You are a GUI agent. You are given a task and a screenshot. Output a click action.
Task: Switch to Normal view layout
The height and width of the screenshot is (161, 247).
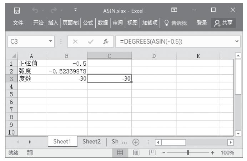[120, 152]
